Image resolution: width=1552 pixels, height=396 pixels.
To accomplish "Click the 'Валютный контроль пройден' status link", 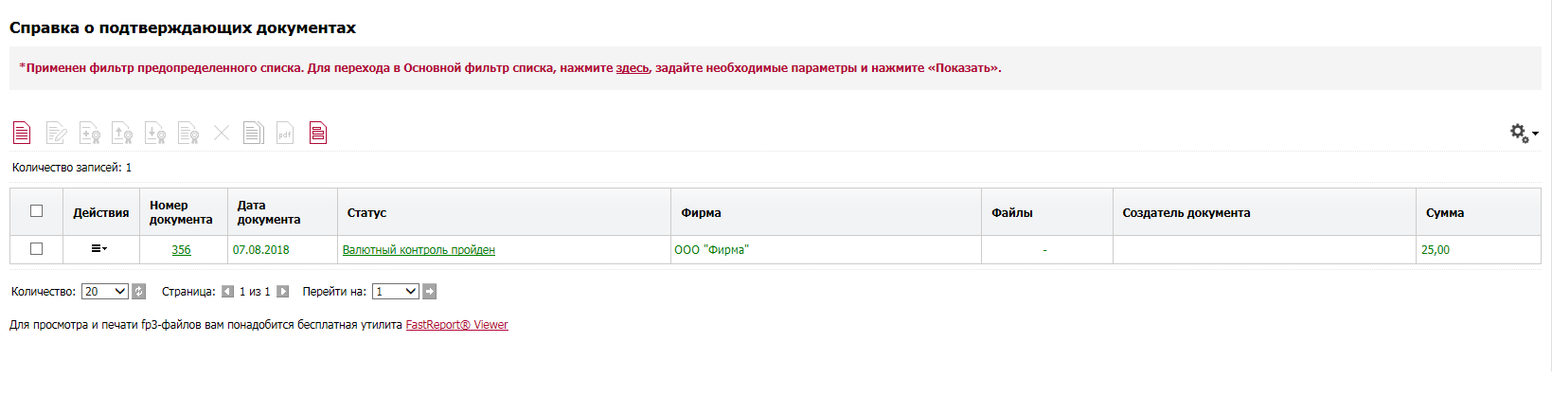I will (419, 250).
